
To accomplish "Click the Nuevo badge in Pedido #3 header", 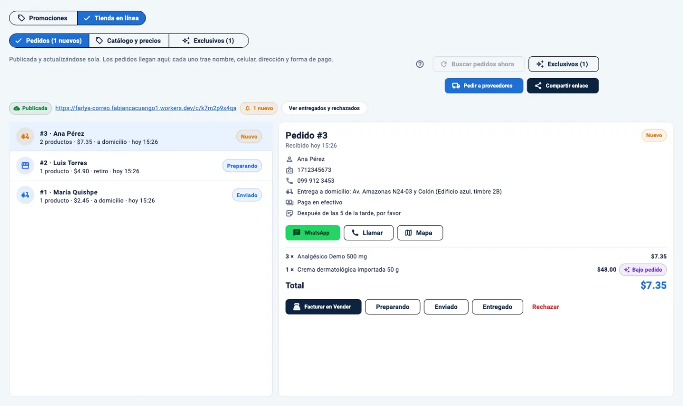I will pos(654,135).
